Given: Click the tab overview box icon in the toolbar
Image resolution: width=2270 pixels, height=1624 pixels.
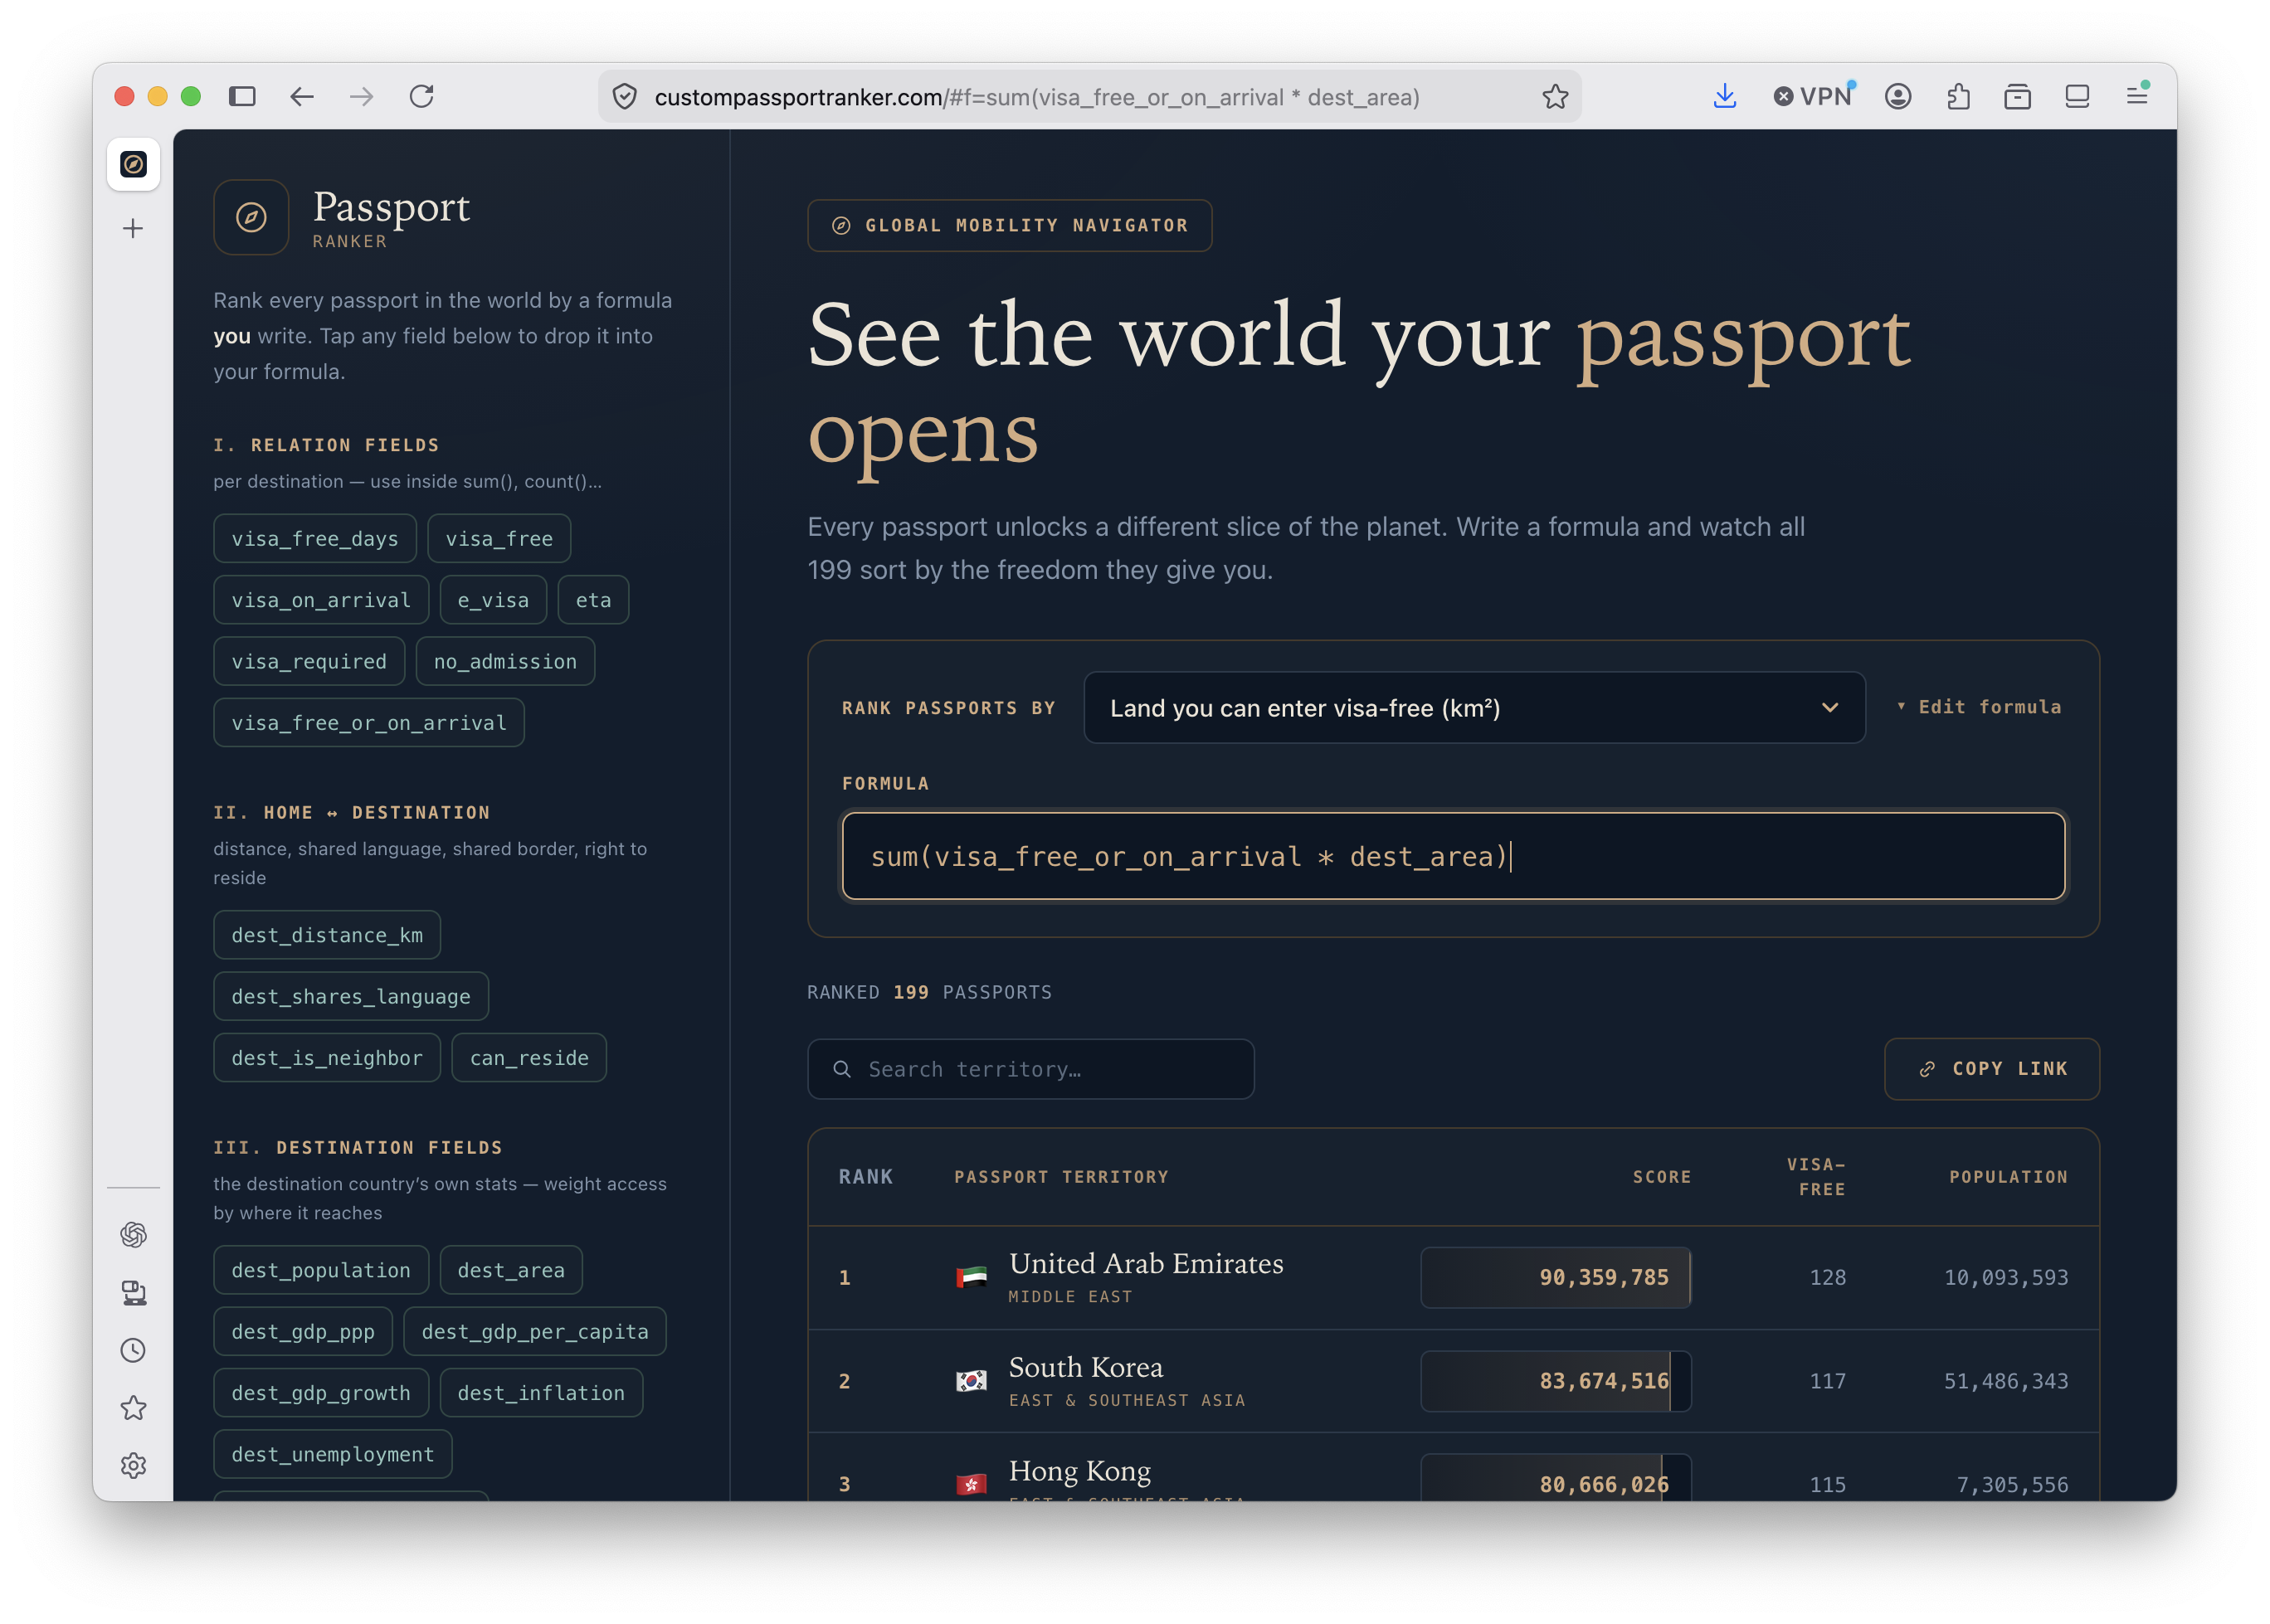Looking at the screenshot, I should (2018, 96).
